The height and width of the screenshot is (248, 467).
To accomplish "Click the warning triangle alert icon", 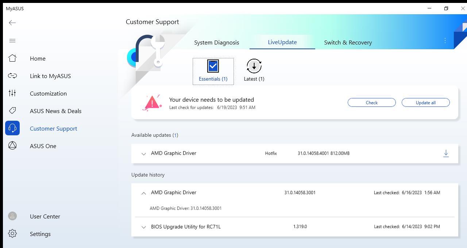I will (x=152, y=102).
